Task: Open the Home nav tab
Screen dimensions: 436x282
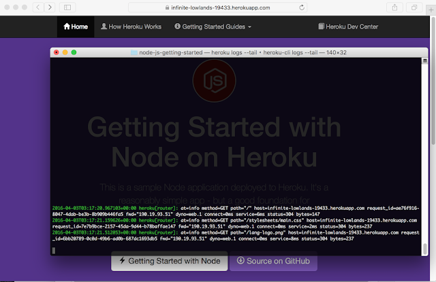Action: [x=76, y=27]
